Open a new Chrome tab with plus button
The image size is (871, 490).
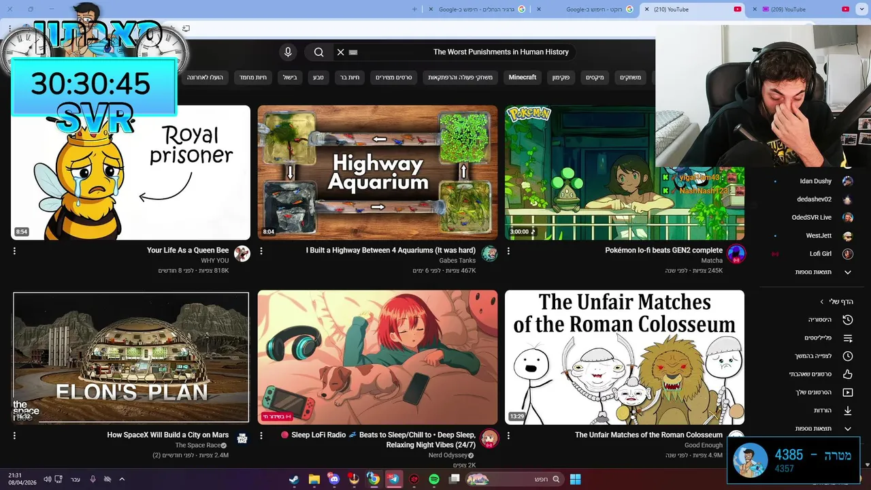pos(415,10)
